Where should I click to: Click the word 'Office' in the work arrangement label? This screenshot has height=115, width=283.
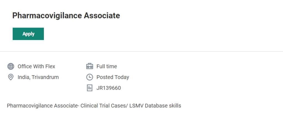(25, 66)
